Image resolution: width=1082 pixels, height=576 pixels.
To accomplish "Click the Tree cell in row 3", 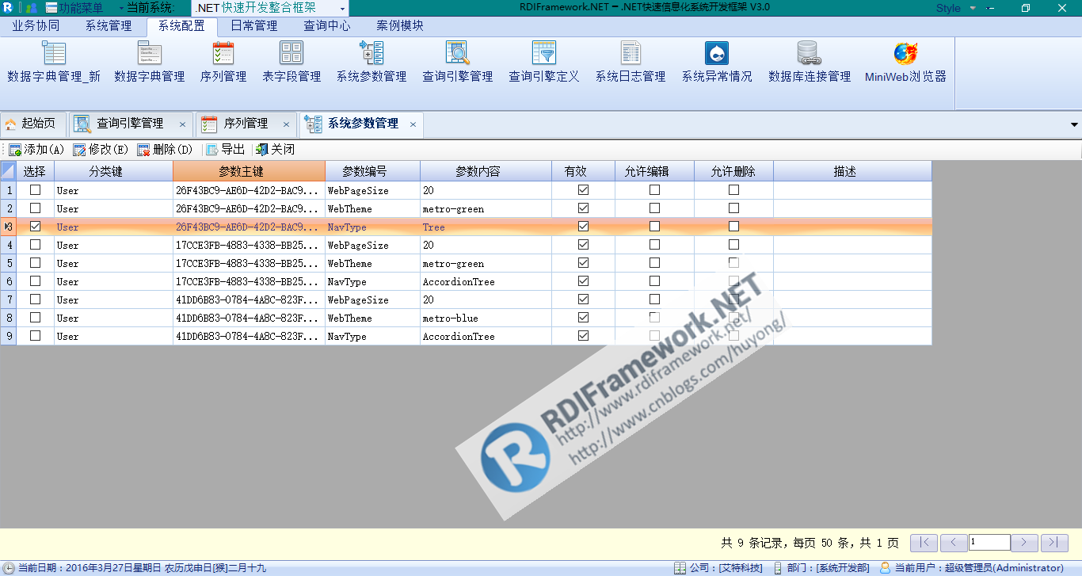I will tap(486, 227).
